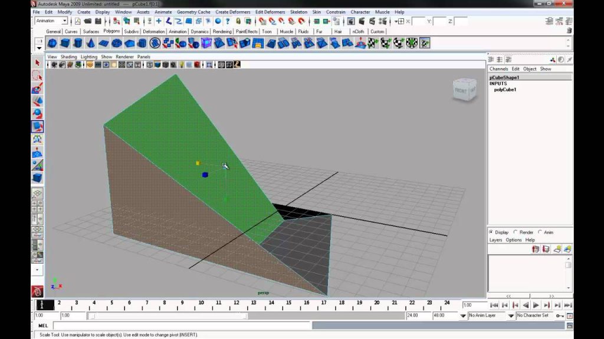Toggle auto keyframe key icon

[560, 315]
